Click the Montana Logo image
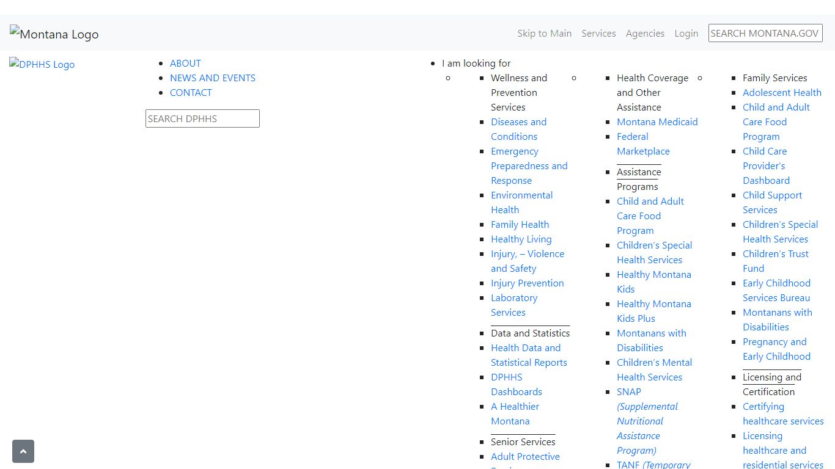 tap(54, 34)
